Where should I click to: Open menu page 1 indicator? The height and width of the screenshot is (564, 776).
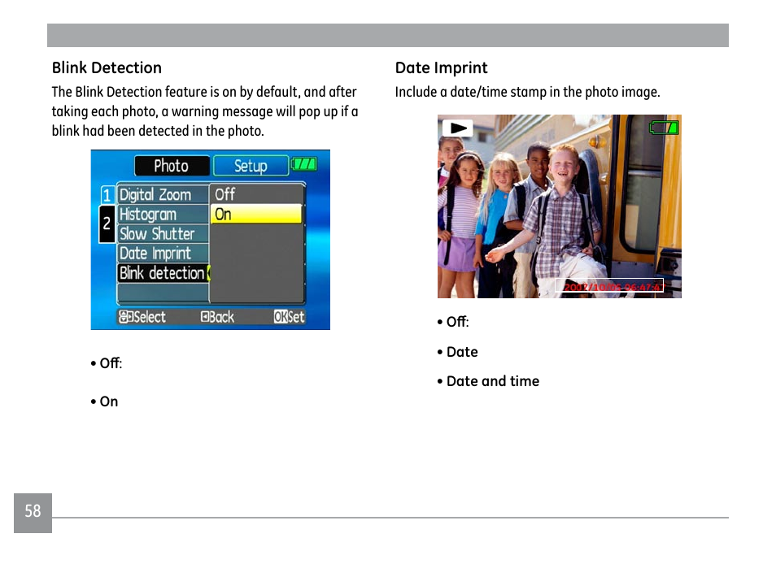[x=107, y=195]
